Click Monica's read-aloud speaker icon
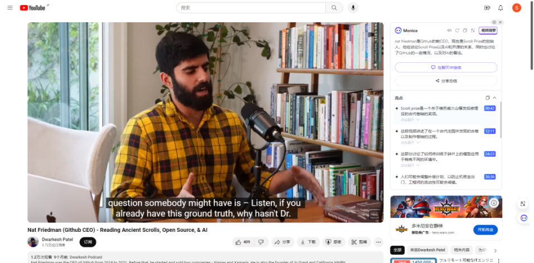 pos(449,31)
